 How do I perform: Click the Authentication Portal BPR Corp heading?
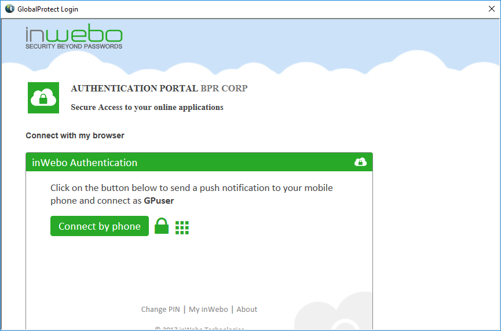tap(159, 89)
